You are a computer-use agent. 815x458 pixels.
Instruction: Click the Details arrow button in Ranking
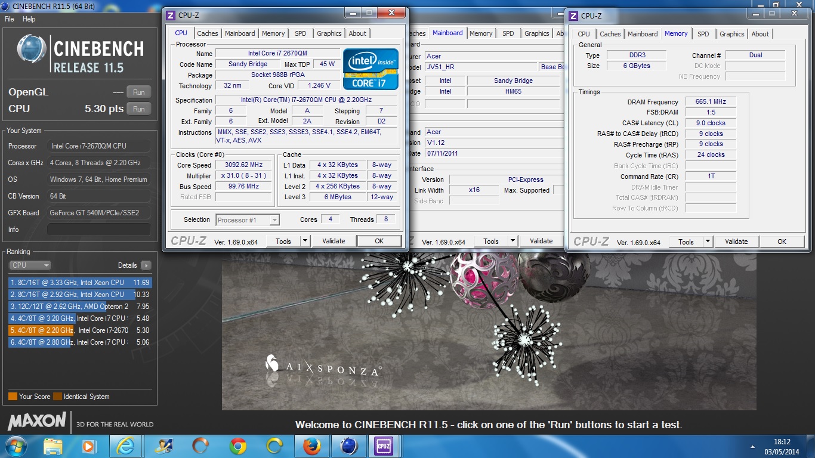pyautogui.click(x=146, y=265)
